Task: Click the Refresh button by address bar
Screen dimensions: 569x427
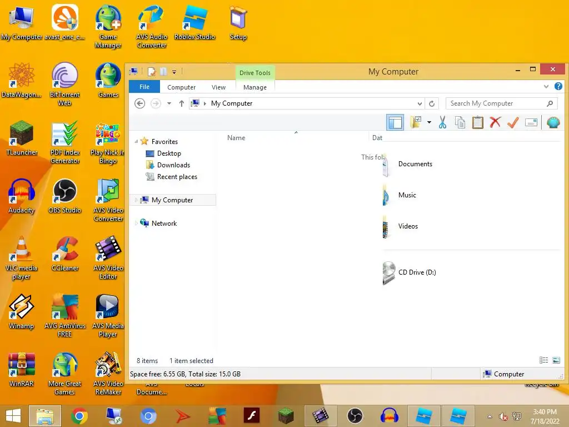Action: point(432,103)
